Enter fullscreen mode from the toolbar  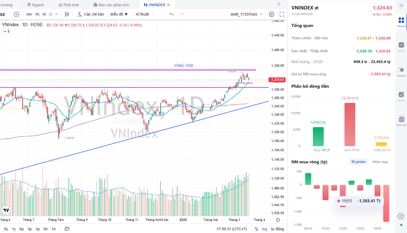coord(282,14)
